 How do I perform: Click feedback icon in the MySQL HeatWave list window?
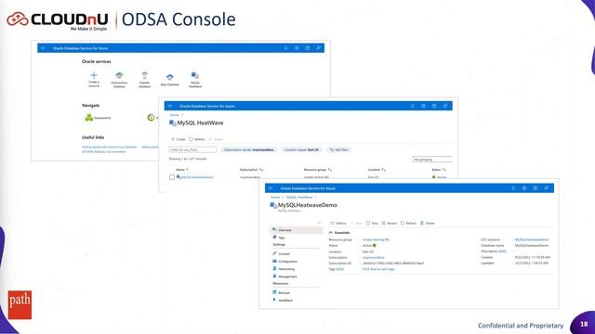click(x=445, y=106)
